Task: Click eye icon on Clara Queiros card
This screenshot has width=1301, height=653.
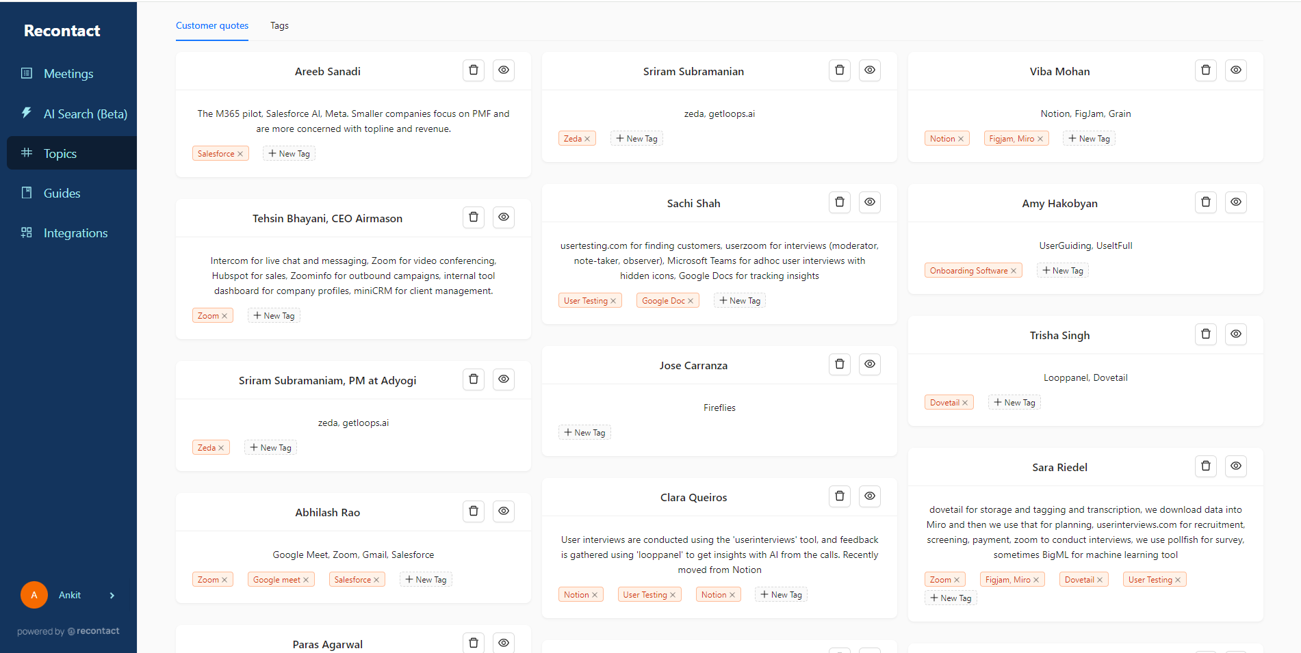Action: tap(870, 496)
